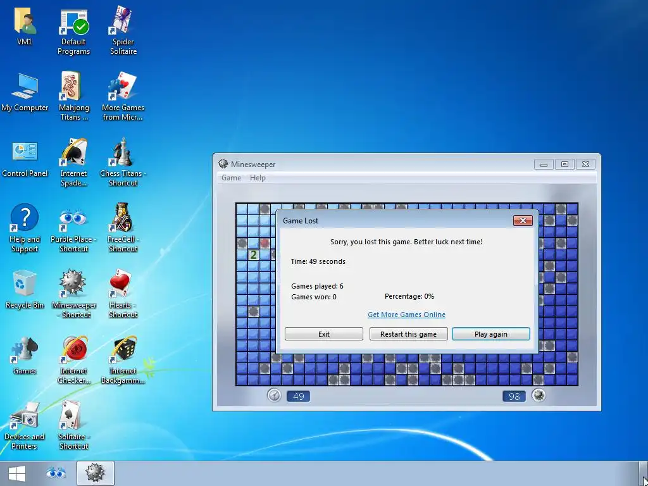
Task: Open the Default Programs desktop icon
Action: 73,32
